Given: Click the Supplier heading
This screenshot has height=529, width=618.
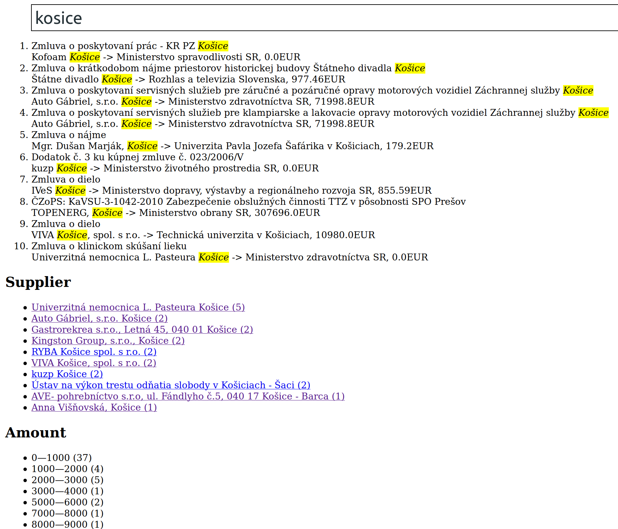Looking at the screenshot, I should pyautogui.click(x=38, y=282).
